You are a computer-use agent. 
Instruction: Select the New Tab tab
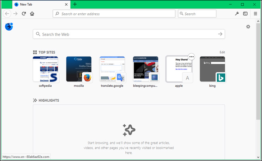(x=41, y=4)
